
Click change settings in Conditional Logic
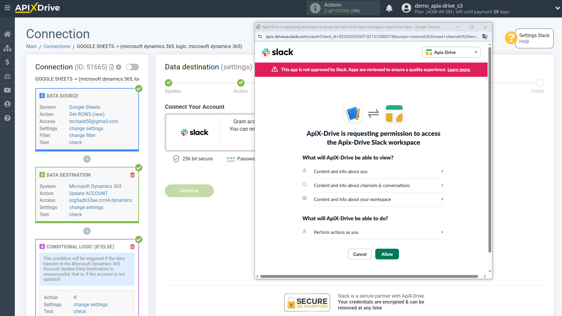coord(90,304)
